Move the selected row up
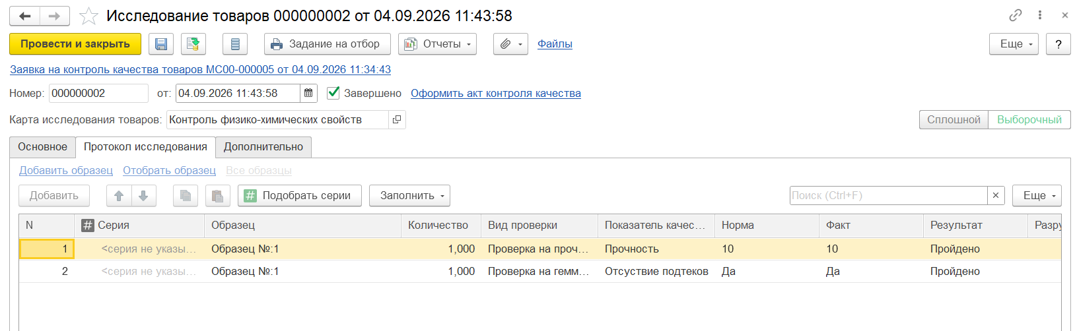The width and height of the screenshot is (1075, 331). pos(119,196)
